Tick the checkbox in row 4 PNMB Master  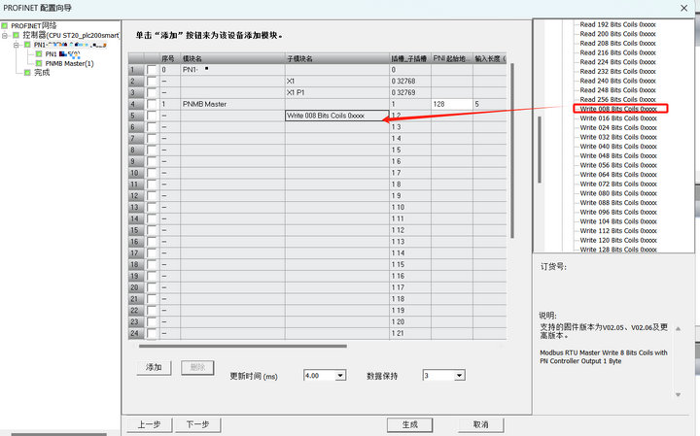152,104
